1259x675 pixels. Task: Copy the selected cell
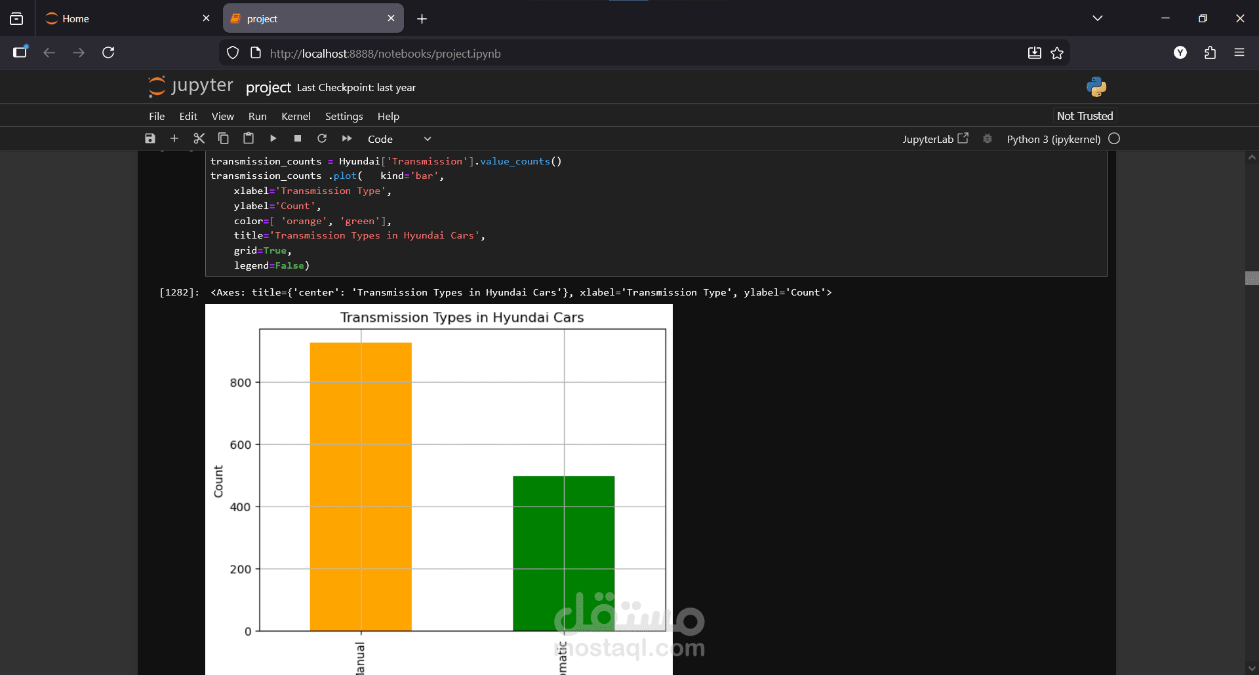pyautogui.click(x=224, y=138)
